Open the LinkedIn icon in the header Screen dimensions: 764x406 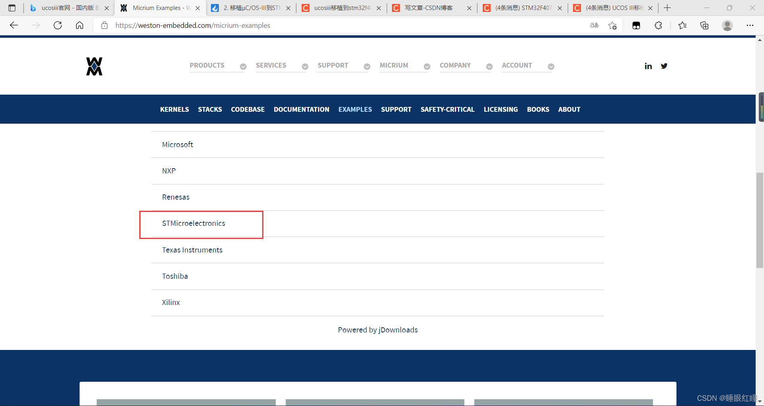(648, 66)
